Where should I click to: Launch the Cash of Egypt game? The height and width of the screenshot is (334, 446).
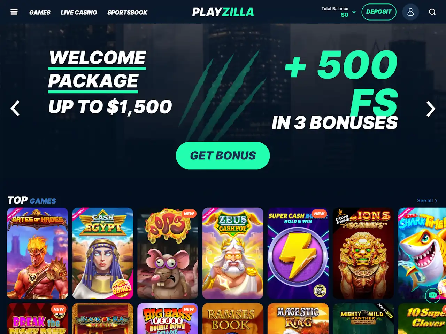coord(103,253)
